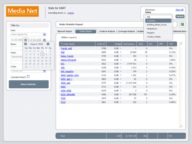Open Coverage Analysis tab
Image resolution: width=192 pixels, height=144 pixels.
coord(126,31)
